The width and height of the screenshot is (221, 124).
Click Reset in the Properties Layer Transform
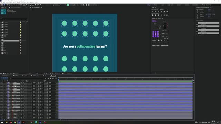tap(209, 9)
